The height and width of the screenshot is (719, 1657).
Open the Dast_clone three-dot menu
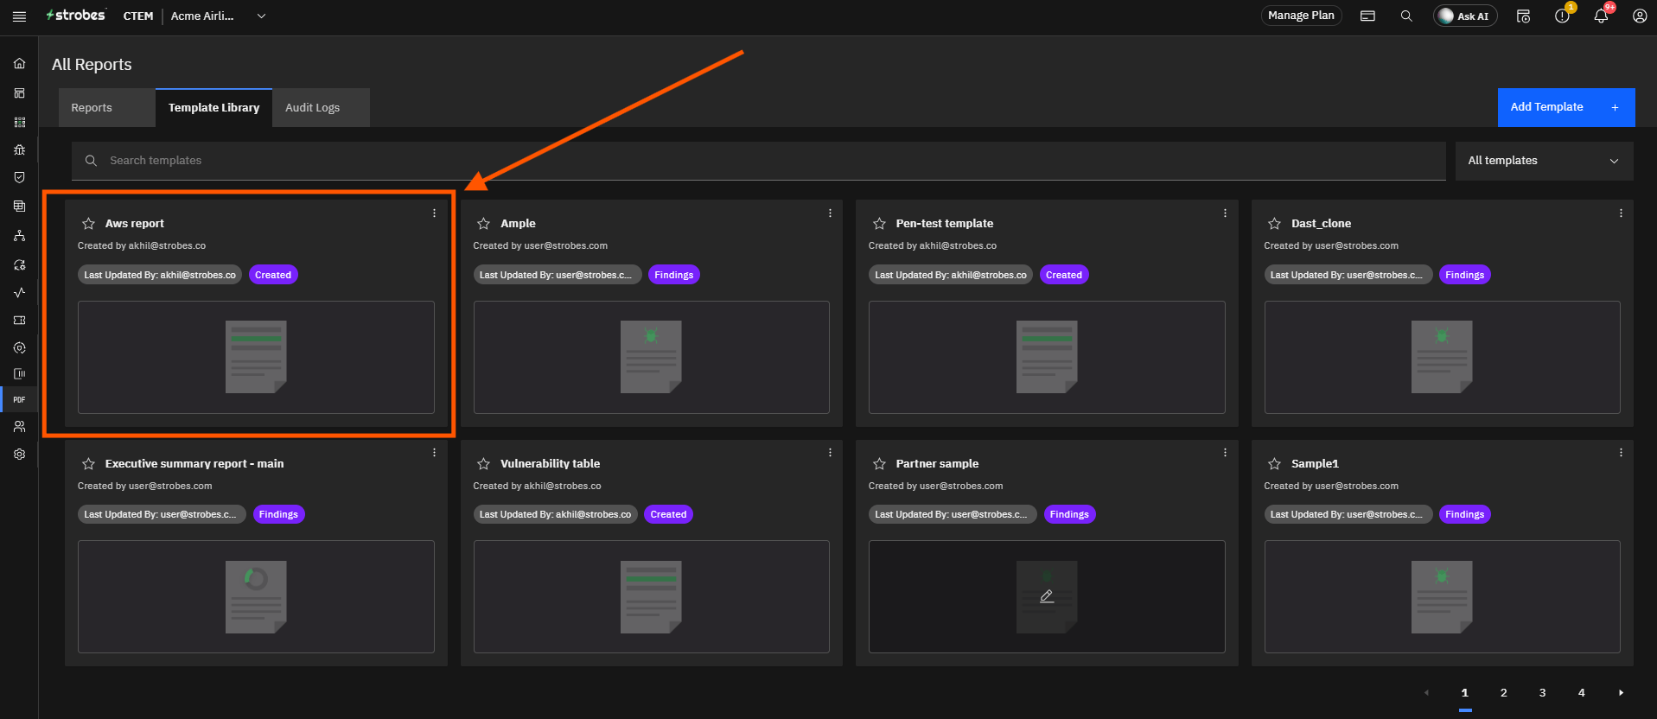1621,213
